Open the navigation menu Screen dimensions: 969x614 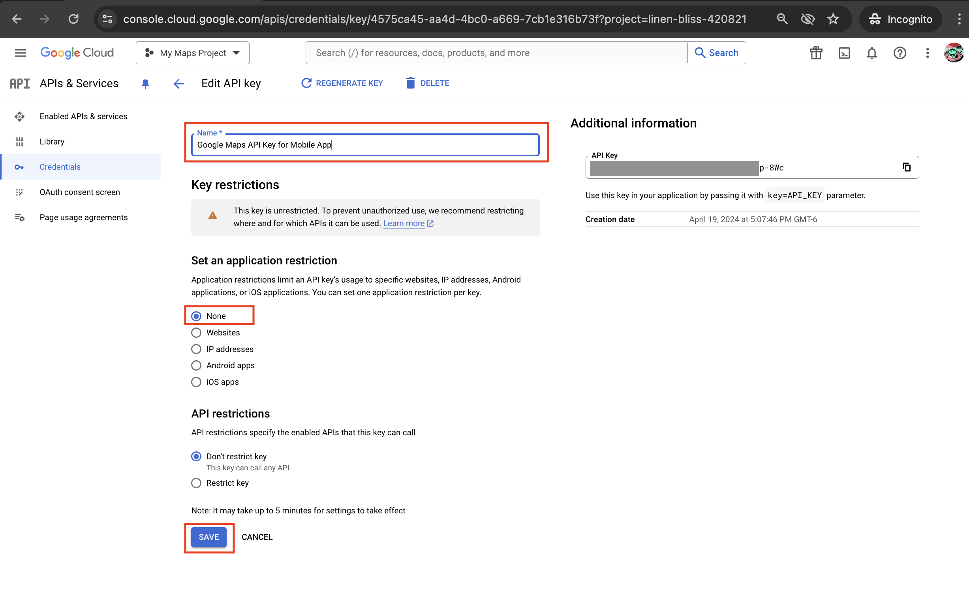pos(20,52)
